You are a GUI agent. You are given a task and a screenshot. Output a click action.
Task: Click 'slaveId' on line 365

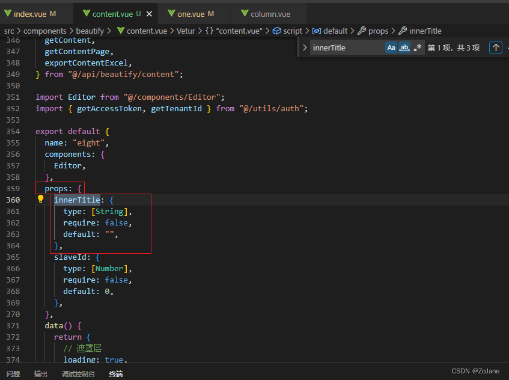point(70,257)
